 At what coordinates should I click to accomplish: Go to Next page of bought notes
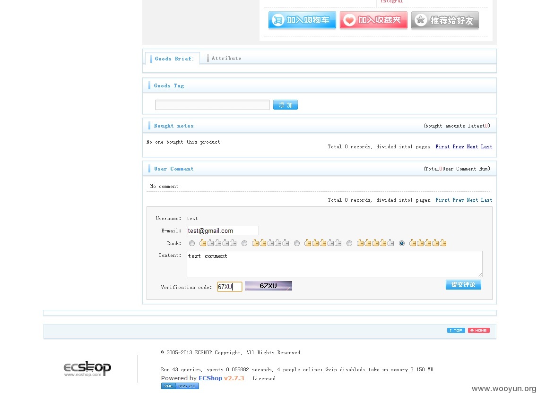472,146
